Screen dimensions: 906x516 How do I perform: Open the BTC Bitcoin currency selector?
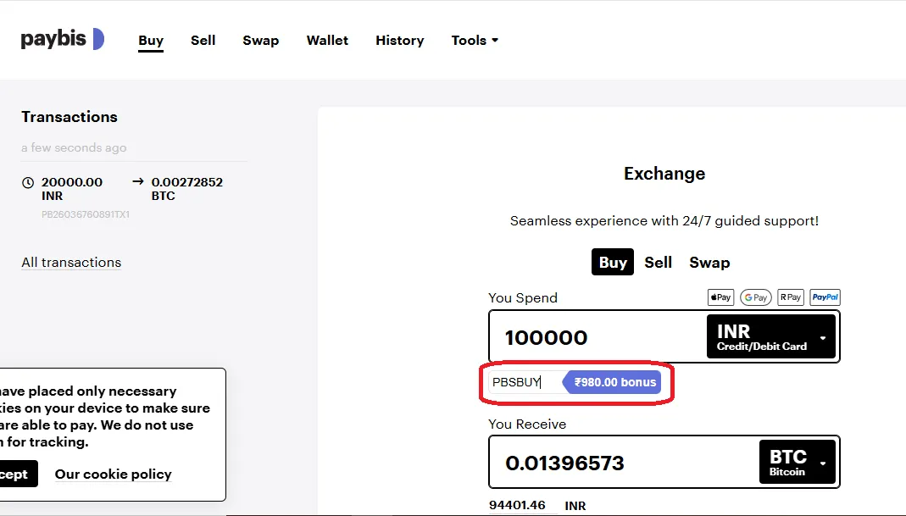797,462
